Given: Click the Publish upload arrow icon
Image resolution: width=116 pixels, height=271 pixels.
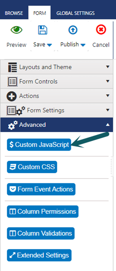Looking at the screenshot, I should click(x=73, y=30).
